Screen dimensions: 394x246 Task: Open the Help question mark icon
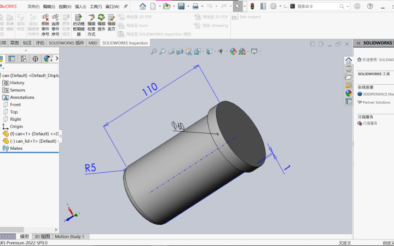(370, 6)
